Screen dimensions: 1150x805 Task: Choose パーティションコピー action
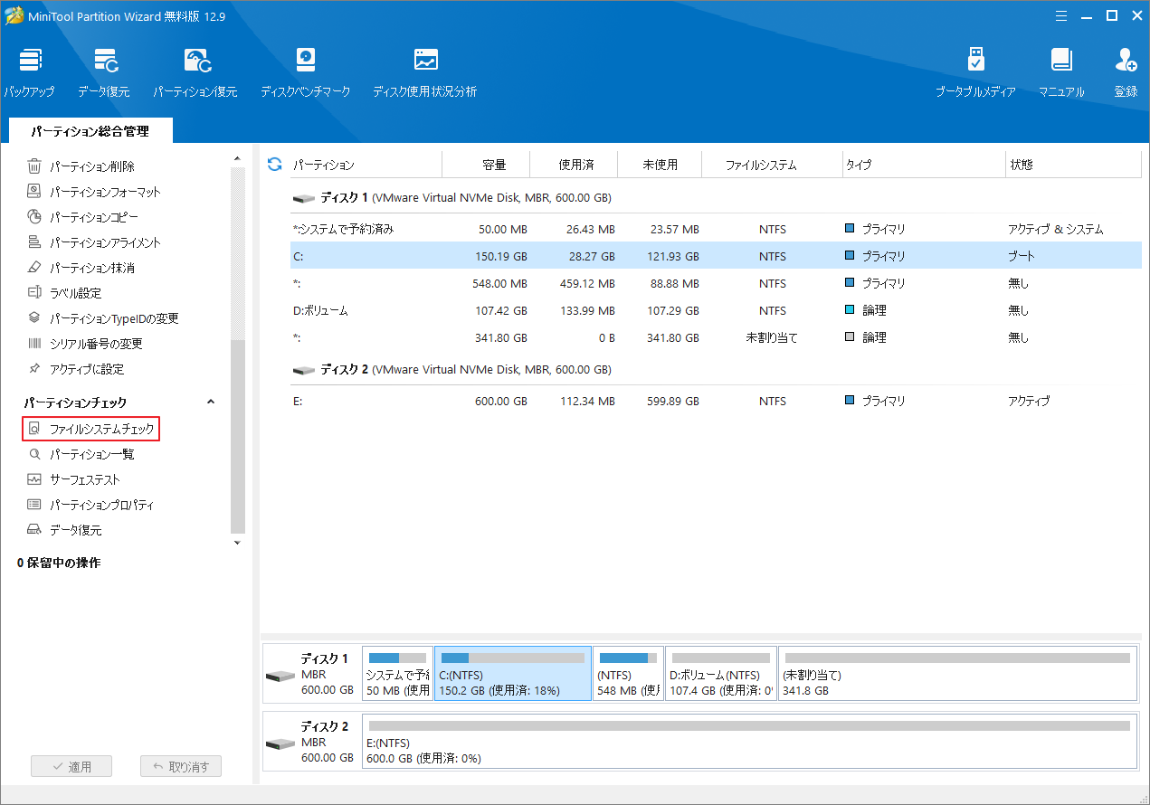81,217
